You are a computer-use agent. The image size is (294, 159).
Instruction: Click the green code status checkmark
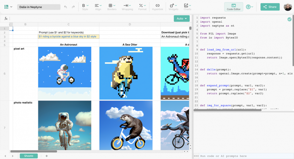[289, 19]
